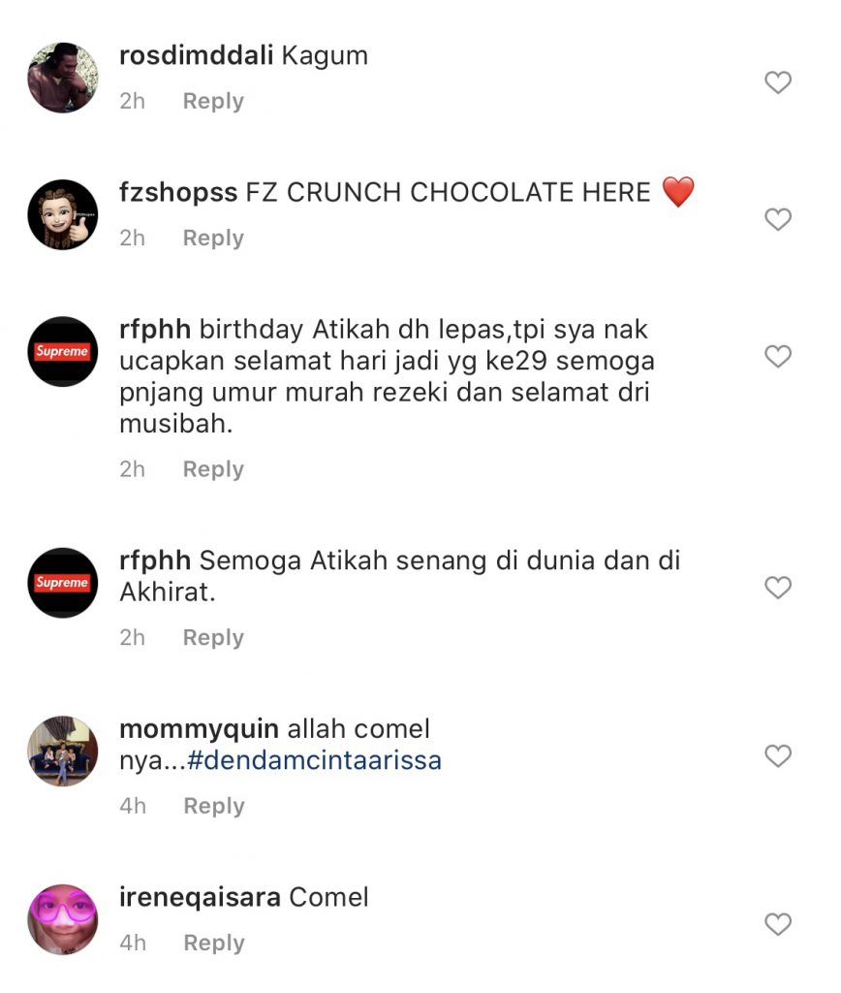Open rosdimddali's profile picture
This screenshot has width=841, height=993.
tap(63, 78)
